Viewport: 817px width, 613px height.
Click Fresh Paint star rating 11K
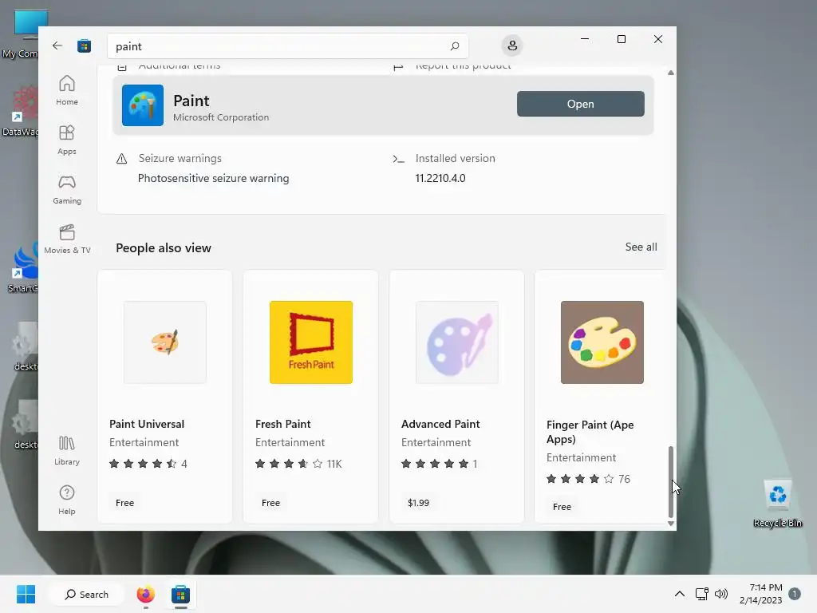(x=298, y=464)
